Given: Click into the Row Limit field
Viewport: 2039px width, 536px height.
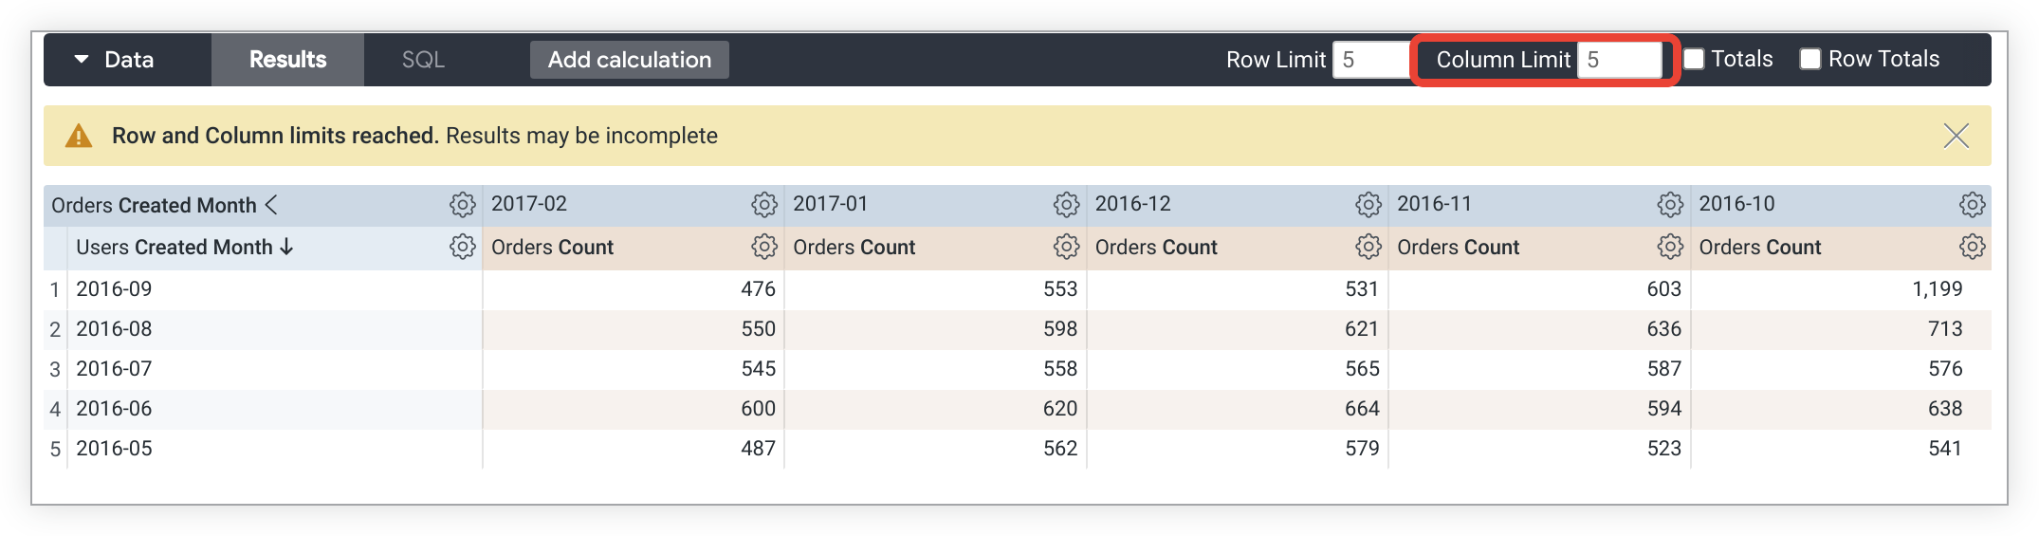Looking at the screenshot, I should click(x=1370, y=60).
